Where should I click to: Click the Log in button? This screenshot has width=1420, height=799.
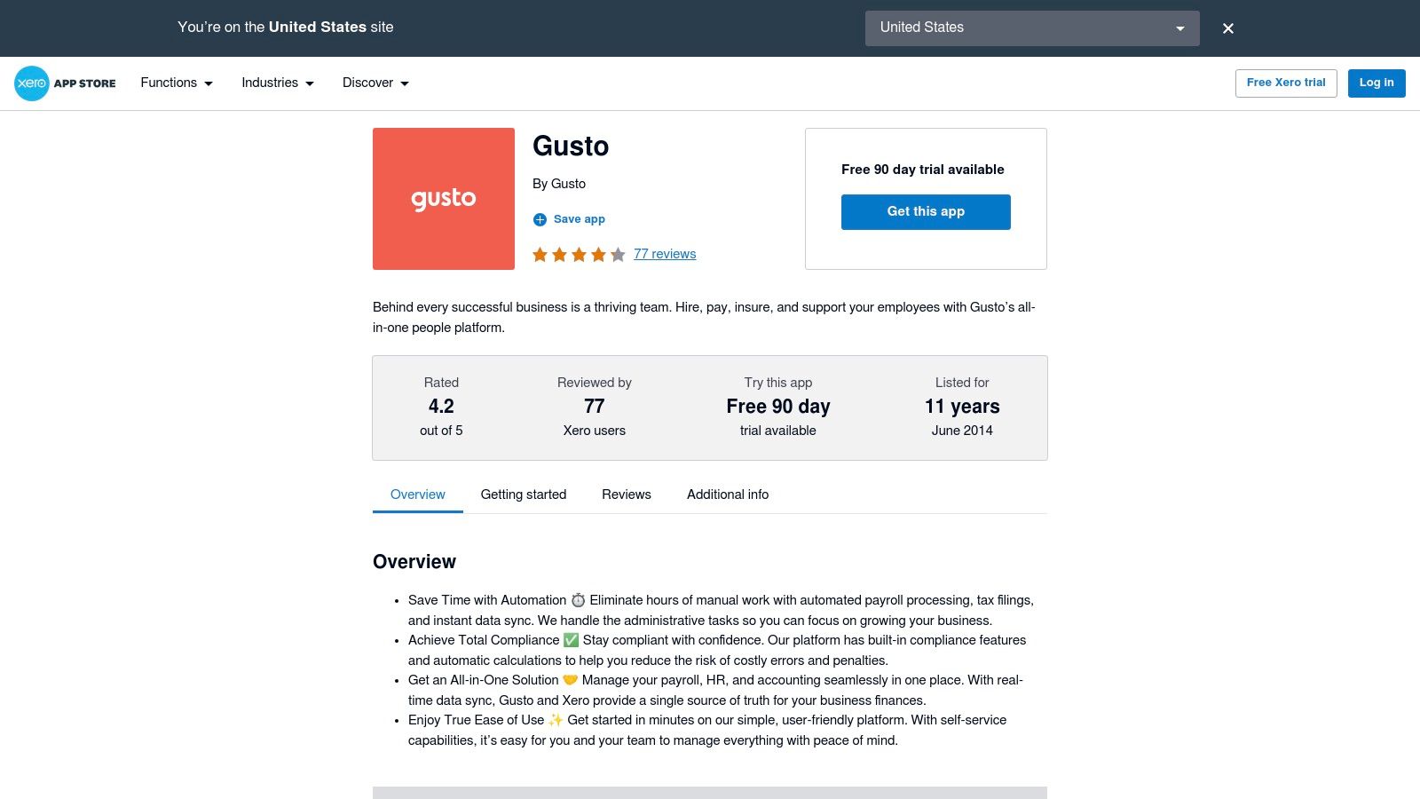[1377, 83]
